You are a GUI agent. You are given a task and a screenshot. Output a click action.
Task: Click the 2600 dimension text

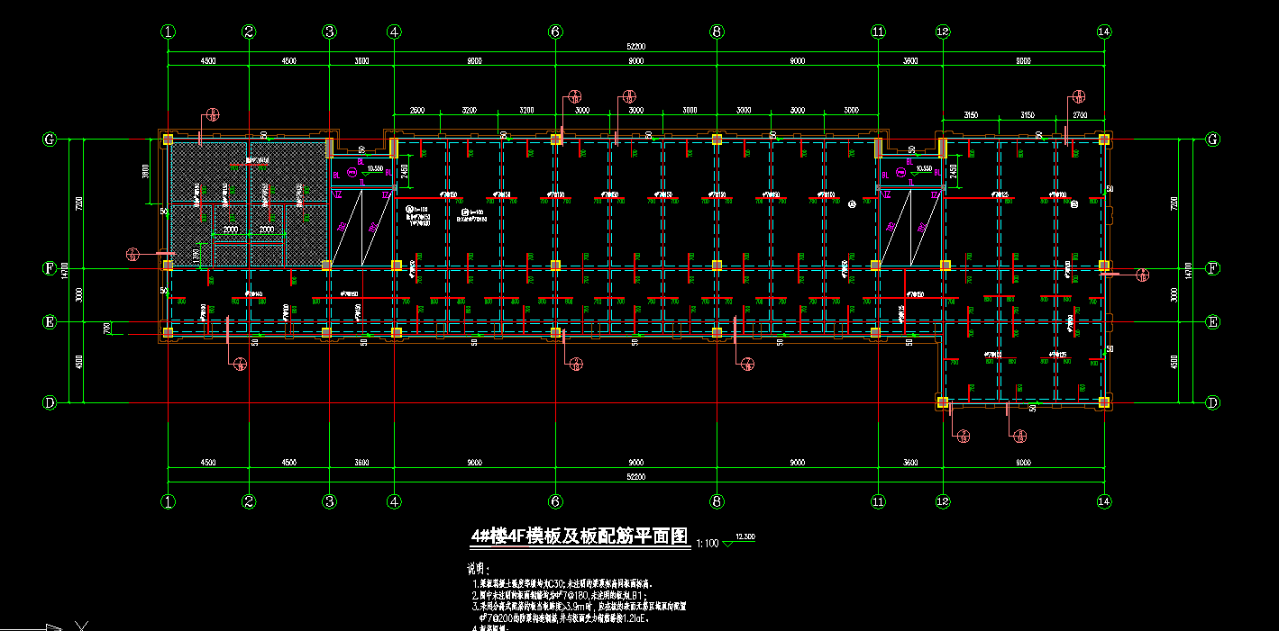(417, 110)
